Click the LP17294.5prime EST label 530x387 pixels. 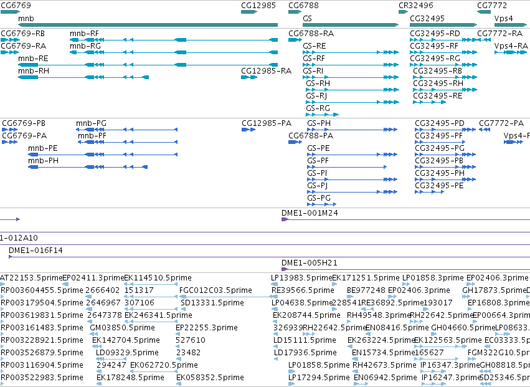[x=319, y=377]
